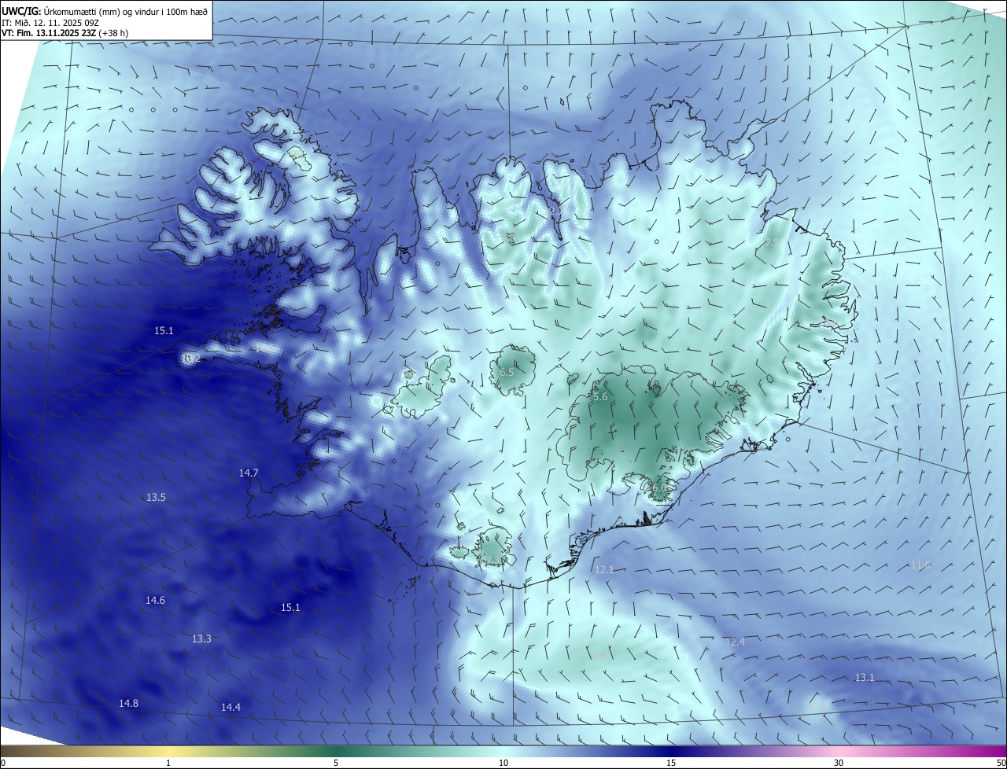Screen dimensions: 1007x769
Task: Click the "10" tick label on the color scale
Action: pyautogui.click(x=503, y=763)
